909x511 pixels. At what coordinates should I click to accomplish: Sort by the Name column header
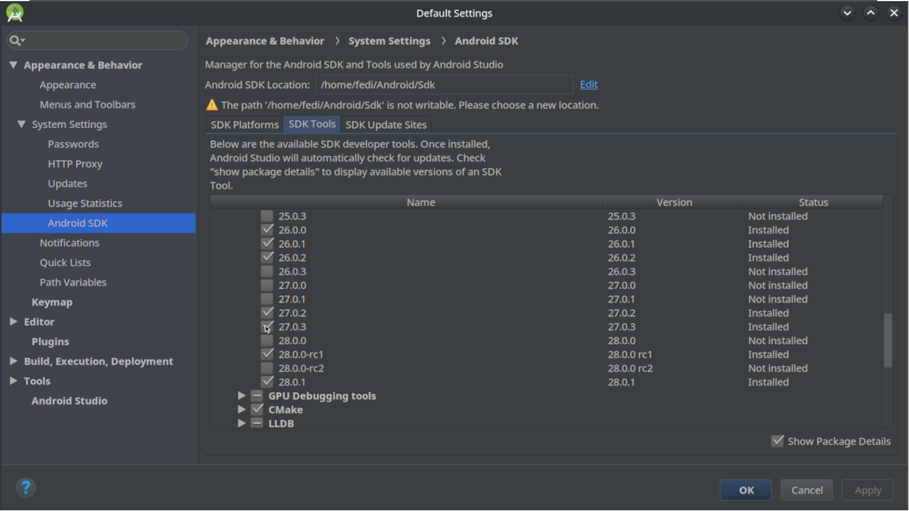[421, 202]
